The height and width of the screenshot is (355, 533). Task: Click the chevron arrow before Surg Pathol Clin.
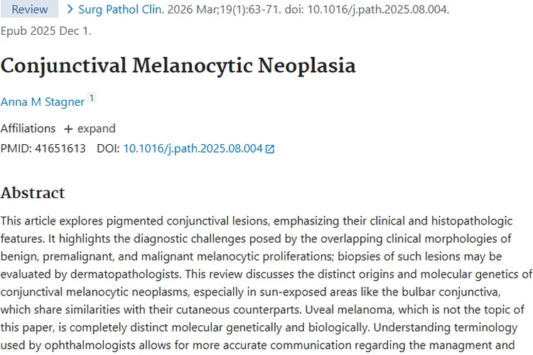coord(70,10)
